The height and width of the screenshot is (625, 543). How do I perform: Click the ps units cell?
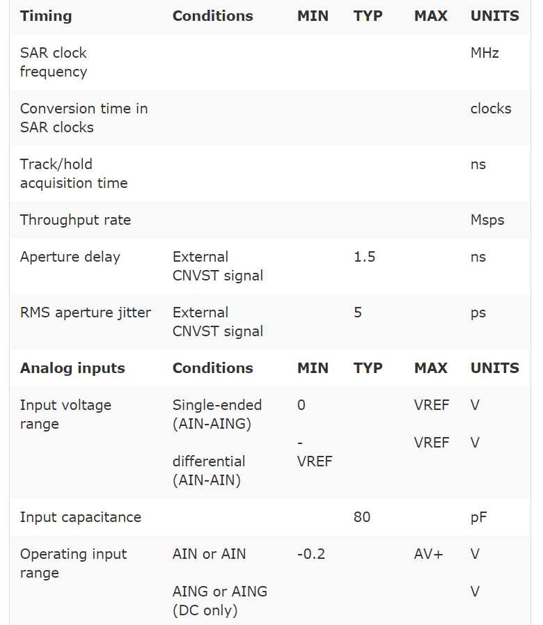(478, 312)
